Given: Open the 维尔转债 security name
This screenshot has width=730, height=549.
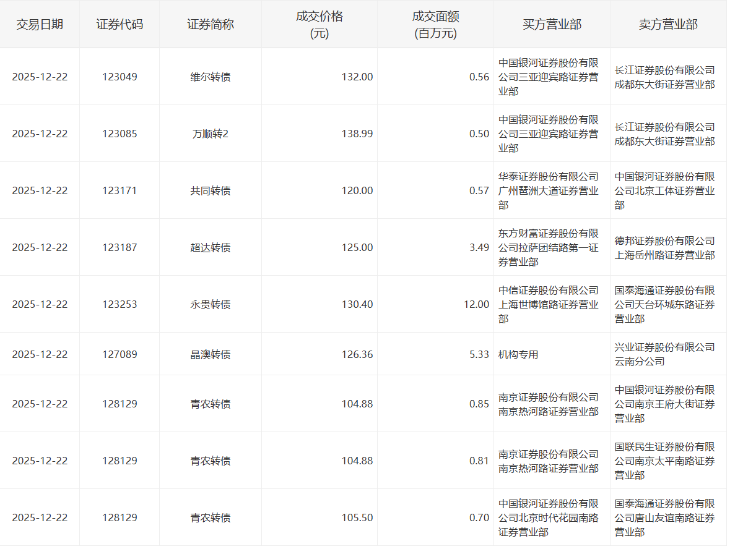Looking at the screenshot, I should pos(211,77).
